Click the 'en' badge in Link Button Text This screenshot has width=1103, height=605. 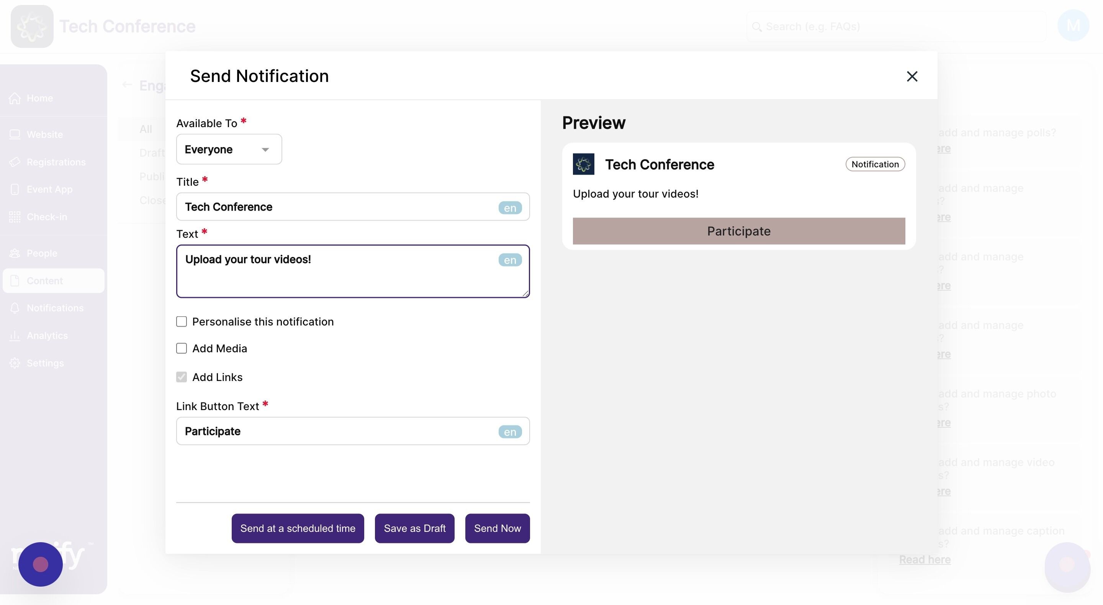tap(509, 432)
